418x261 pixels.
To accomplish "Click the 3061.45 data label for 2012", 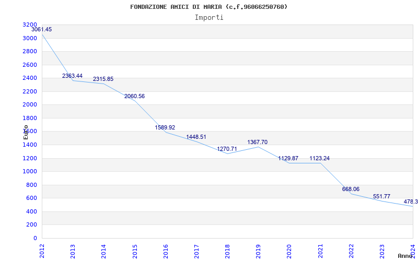I will 42,30.
